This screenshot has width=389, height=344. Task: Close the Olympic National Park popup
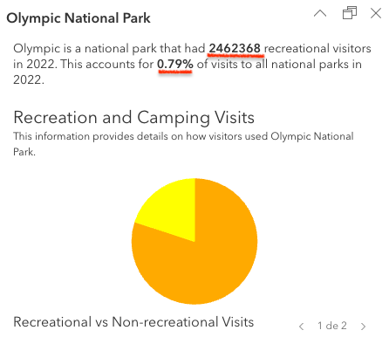(376, 13)
